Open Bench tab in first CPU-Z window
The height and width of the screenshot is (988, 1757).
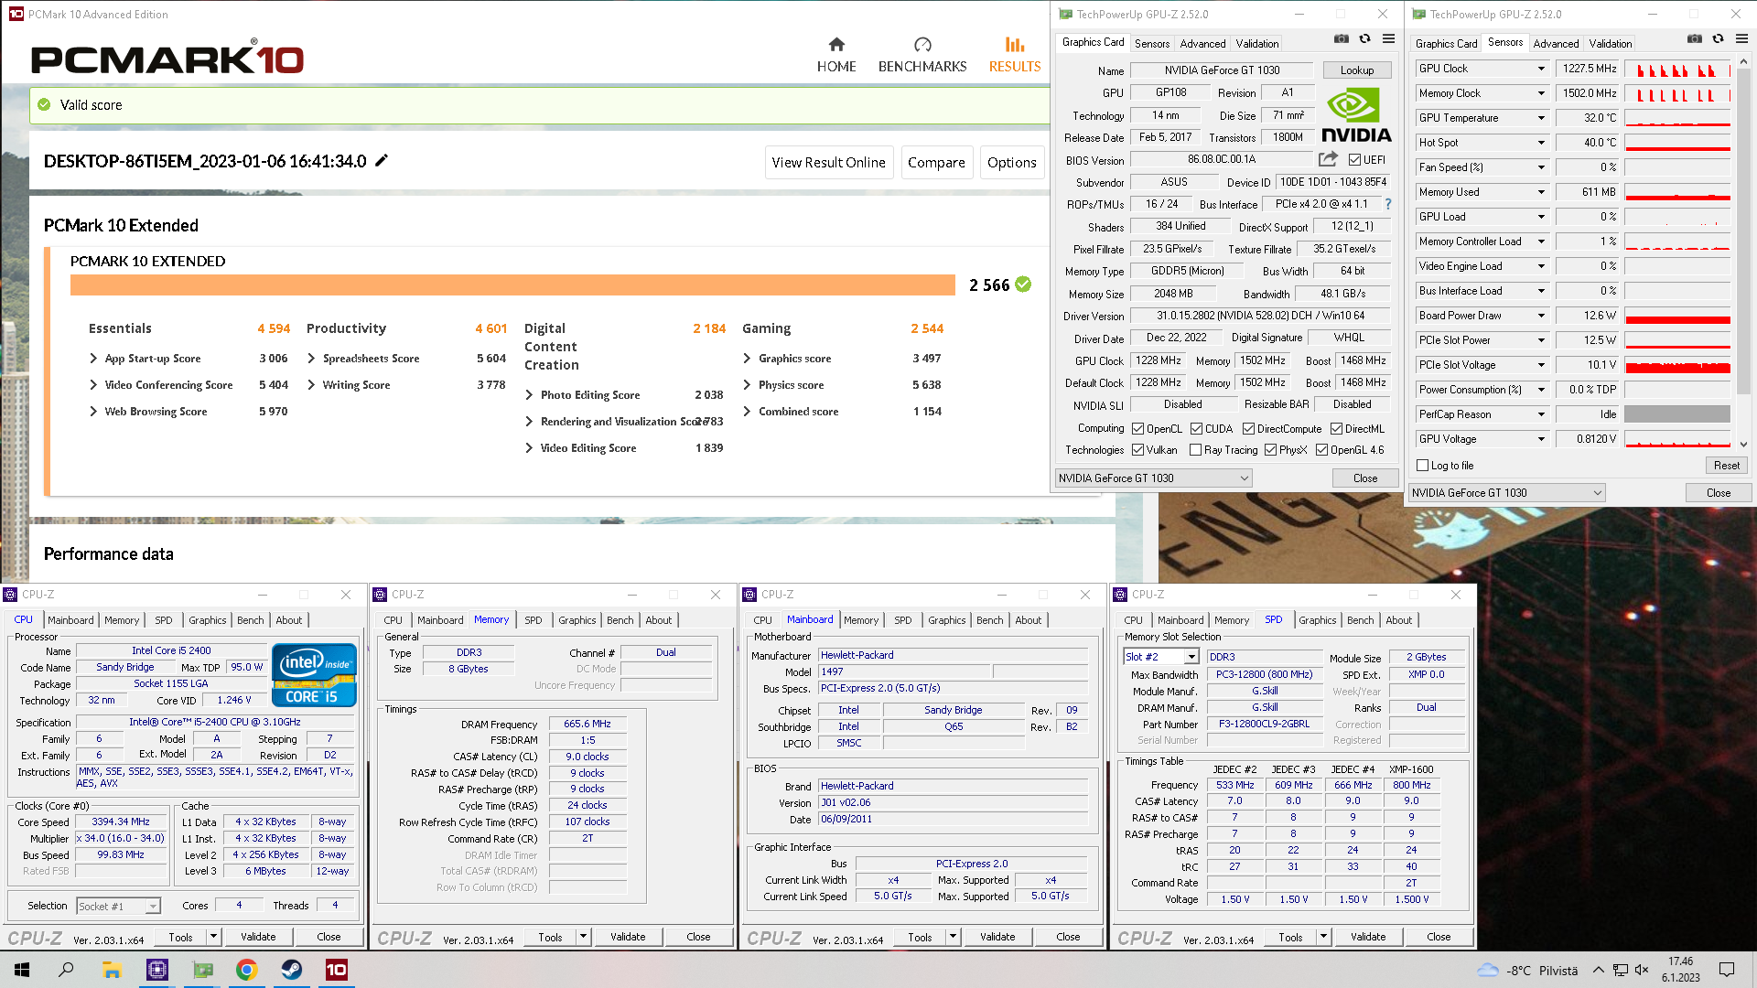[x=250, y=620]
